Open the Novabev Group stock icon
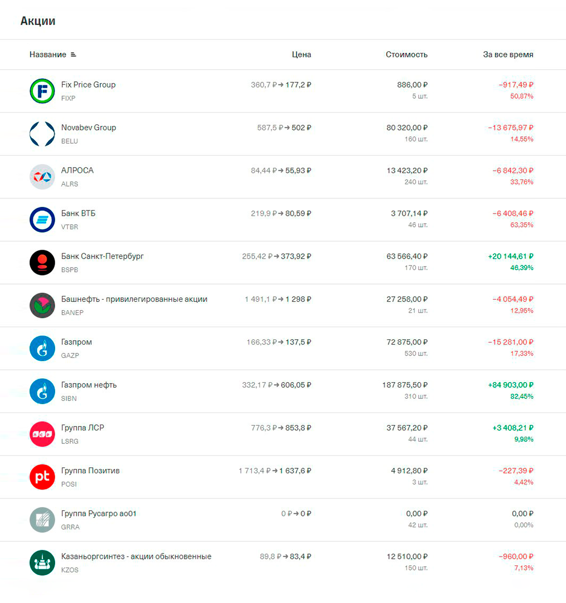The image size is (566, 603). click(42, 134)
